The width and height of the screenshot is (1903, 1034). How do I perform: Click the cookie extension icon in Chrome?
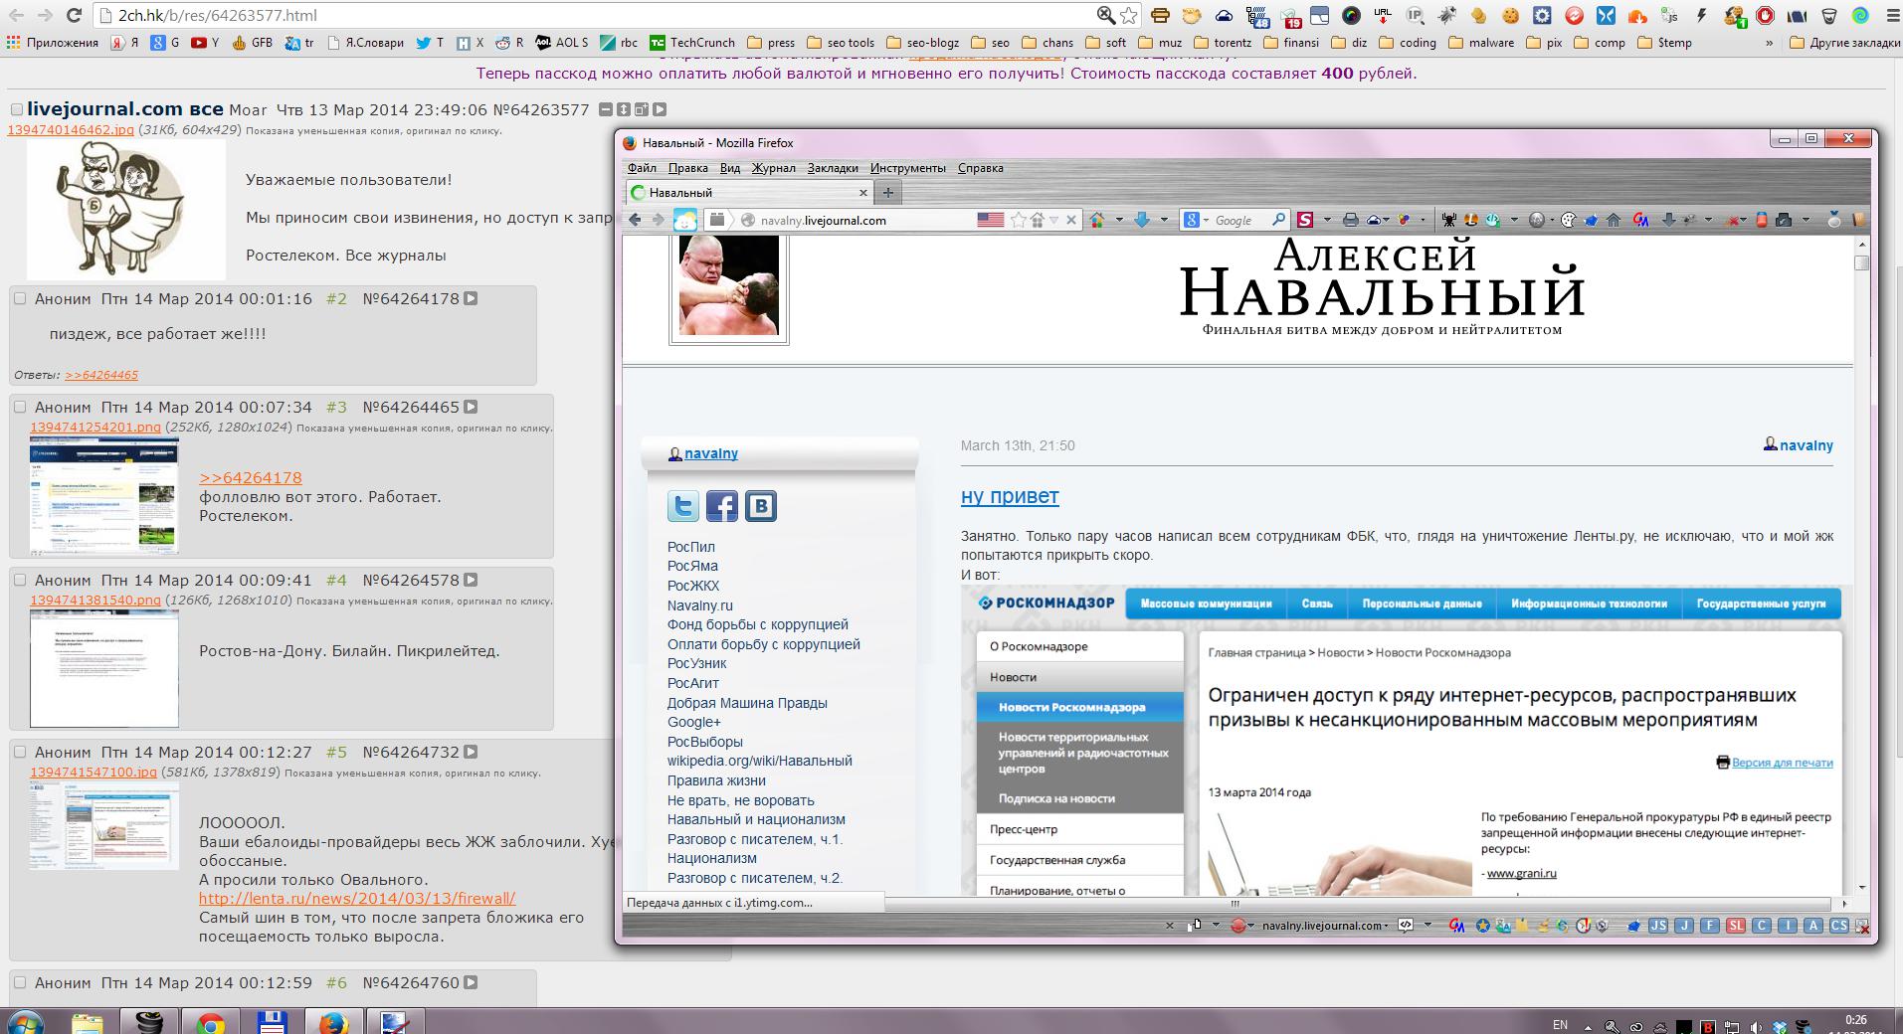pos(1511,15)
